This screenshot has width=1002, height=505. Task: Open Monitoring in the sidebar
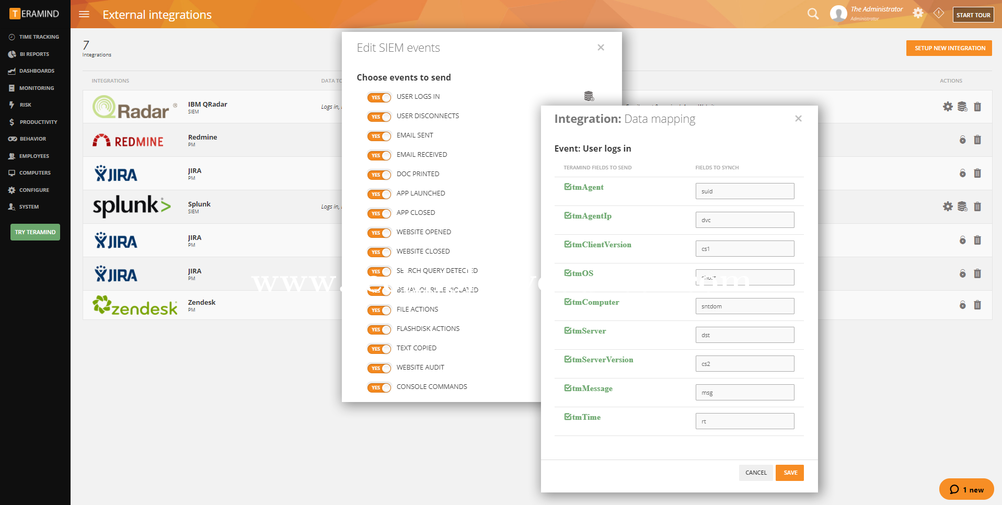tap(32, 88)
